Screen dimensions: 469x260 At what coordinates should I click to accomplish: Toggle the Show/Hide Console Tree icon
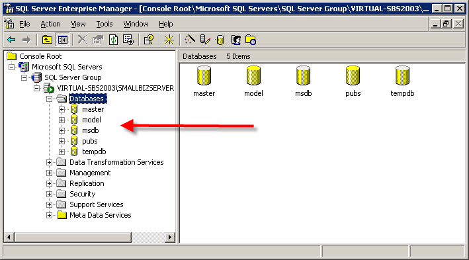click(63, 40)
